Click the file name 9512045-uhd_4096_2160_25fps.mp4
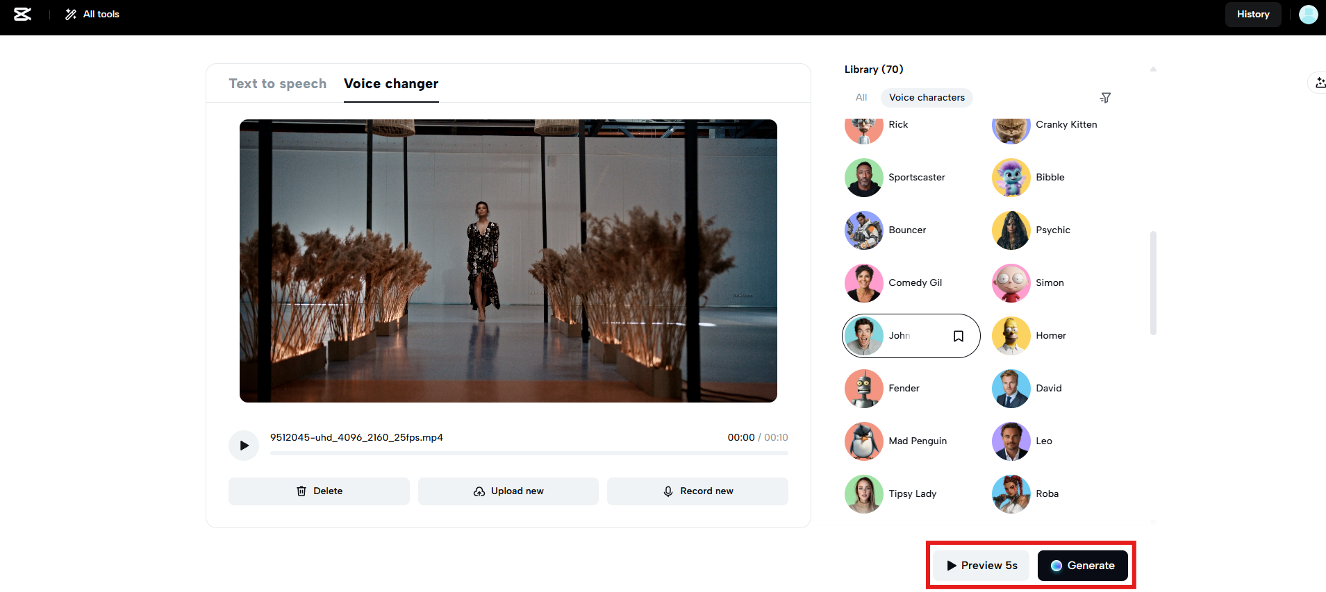Image resolution: width=1326 pixels, height=592 pixels. click(356, 437)
